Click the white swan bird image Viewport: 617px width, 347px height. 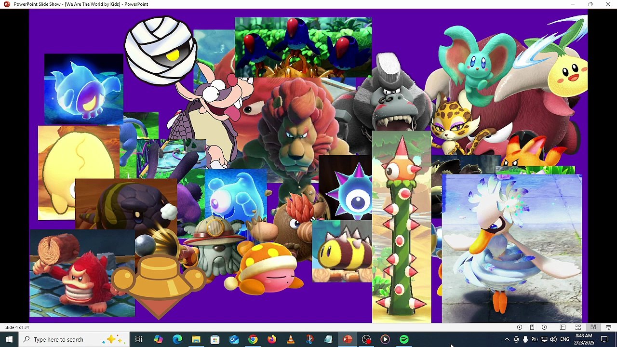(x=511, y=248)
